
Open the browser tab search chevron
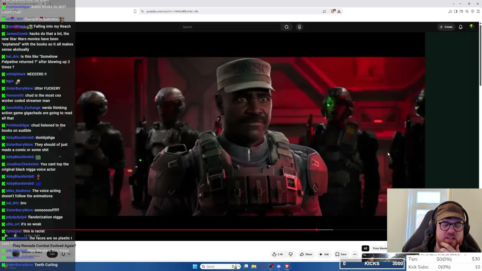tap(454, 3)
